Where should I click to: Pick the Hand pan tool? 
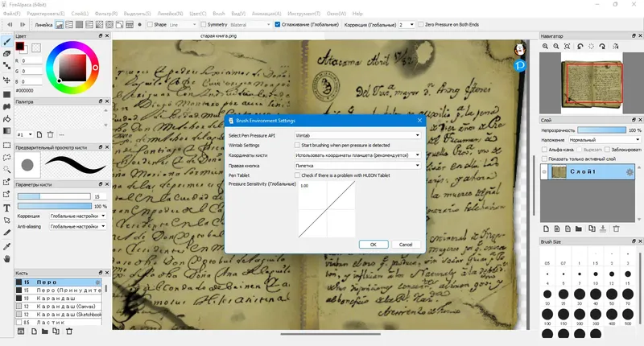click(x=6, y=259)
